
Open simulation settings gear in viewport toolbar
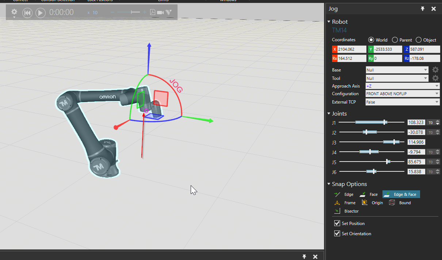[x=14, y=12]
